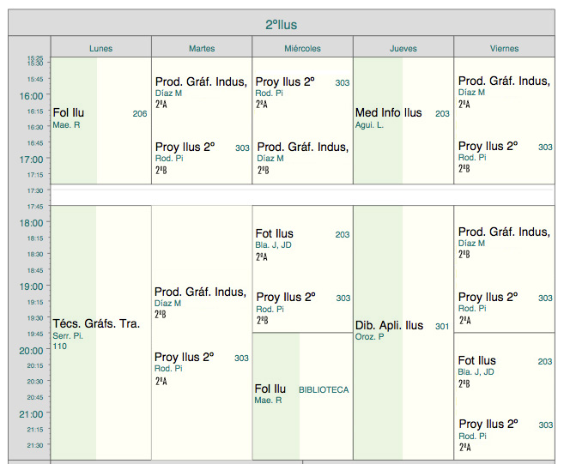Open the Fol Ilu class in BIBLIOTECA

pos(270,389)
